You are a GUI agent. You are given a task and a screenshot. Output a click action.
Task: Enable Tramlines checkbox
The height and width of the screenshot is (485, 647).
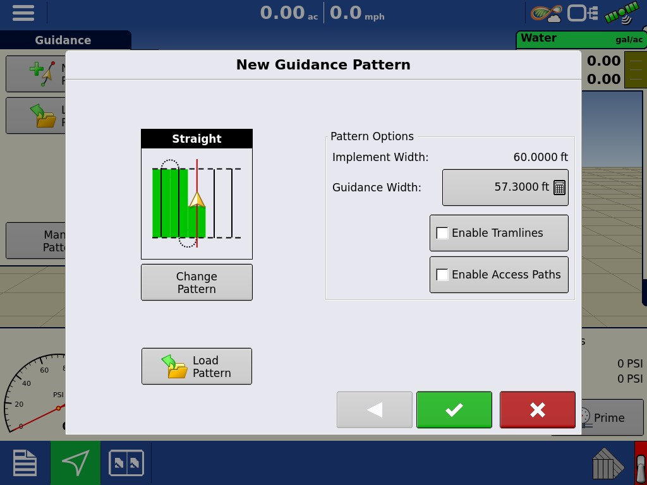coord(442,233)
